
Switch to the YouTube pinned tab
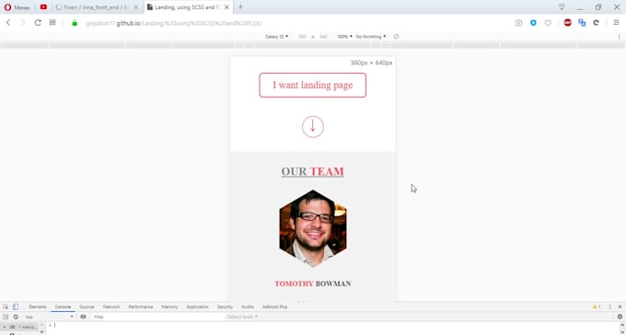point(43,6)
